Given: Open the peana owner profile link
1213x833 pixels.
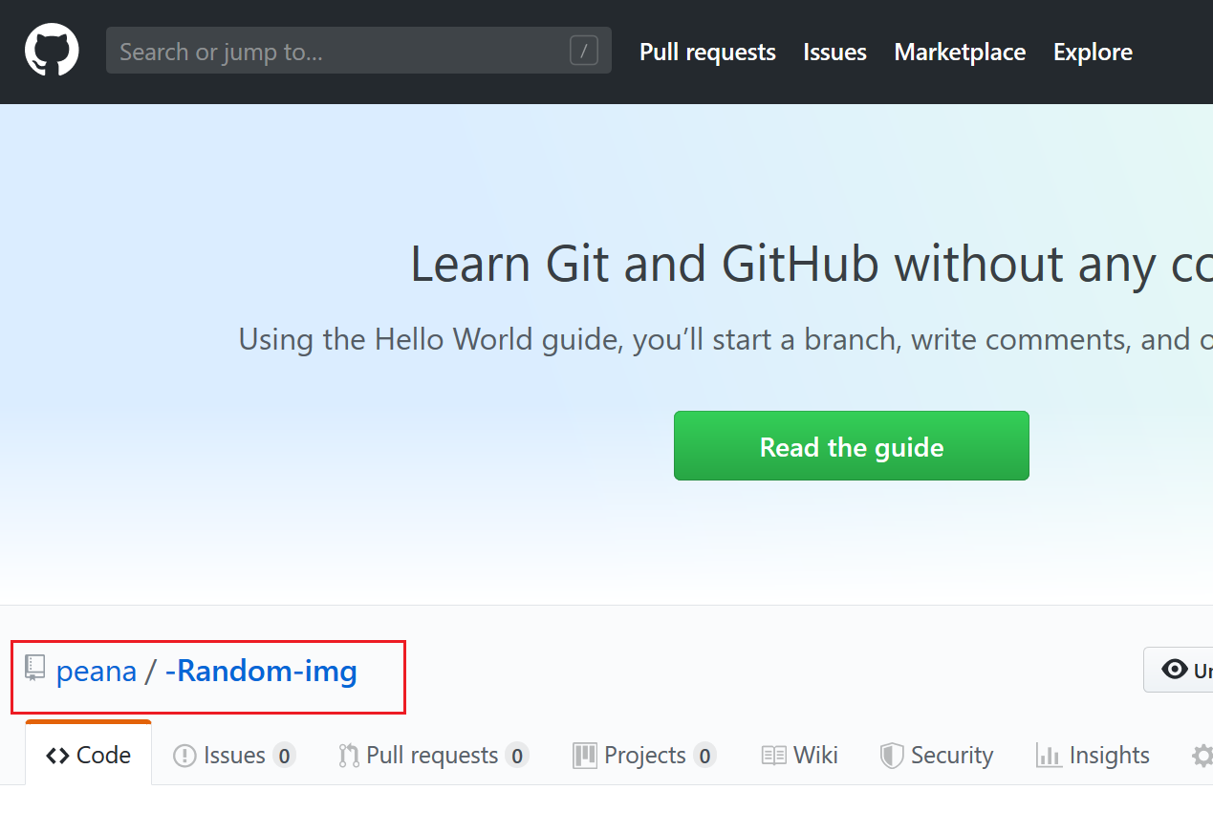Looking at the screenshot, I should coord(97,671).
